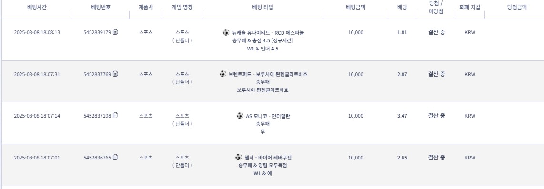544x189 pixels.
Task: Copy bet number 5452837198 using copy icon
Action: coord(116,116)
